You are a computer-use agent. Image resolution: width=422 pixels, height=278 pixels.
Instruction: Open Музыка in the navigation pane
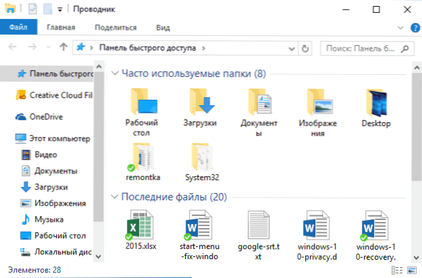tap(43, 219)
